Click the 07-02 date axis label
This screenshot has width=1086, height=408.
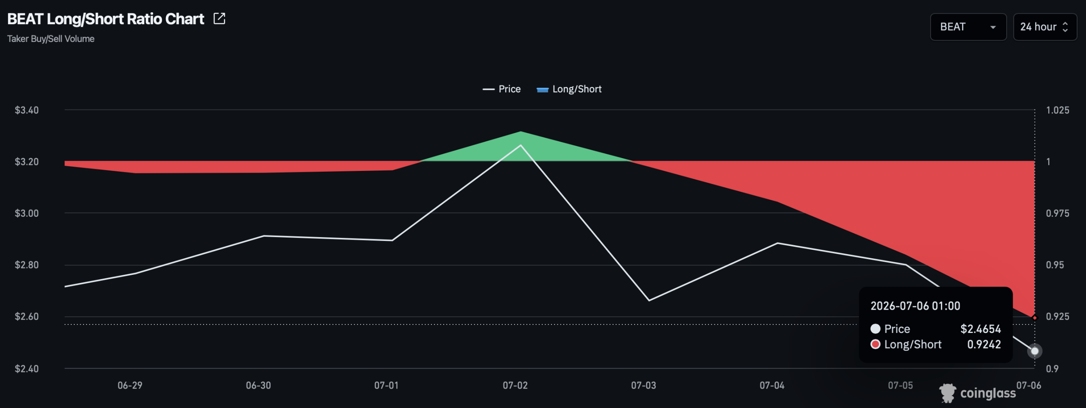point(515,386)
